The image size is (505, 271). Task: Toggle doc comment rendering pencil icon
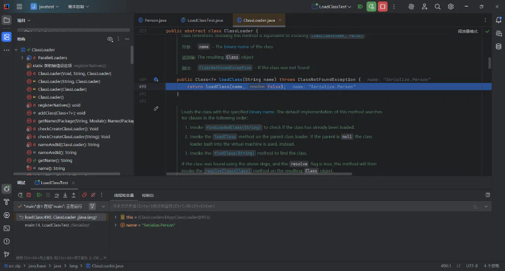click(x=156, y=109)
